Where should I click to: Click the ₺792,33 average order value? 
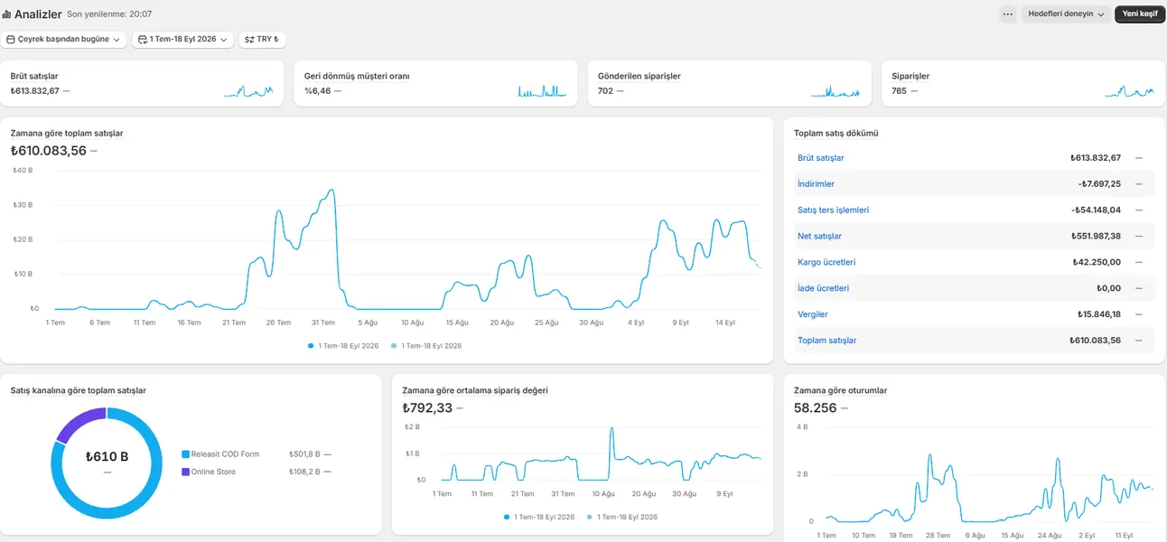pyautogui.click(x=427, y=408)
